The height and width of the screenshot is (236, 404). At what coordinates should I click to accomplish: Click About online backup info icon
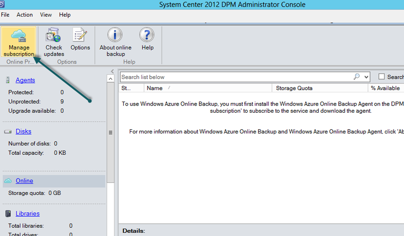click(x=115, y=35)
